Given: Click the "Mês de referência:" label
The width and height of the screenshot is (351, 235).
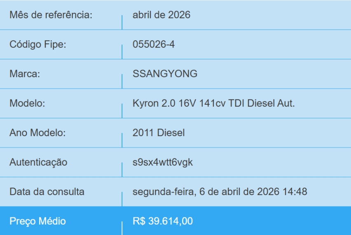Looking at the screenshot, I should 51,15.
